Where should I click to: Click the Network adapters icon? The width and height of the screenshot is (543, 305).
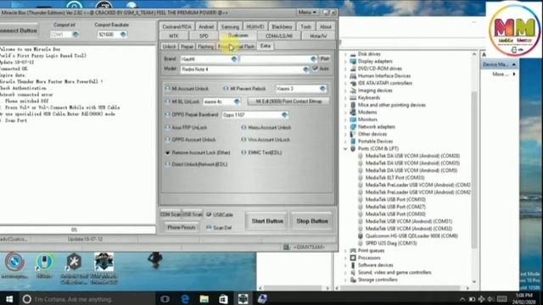353,127
